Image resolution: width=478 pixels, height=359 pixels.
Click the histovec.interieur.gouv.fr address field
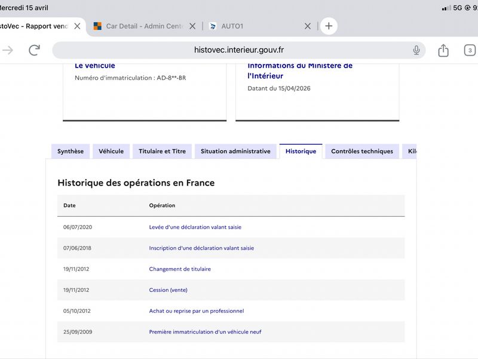pos(238,50)
